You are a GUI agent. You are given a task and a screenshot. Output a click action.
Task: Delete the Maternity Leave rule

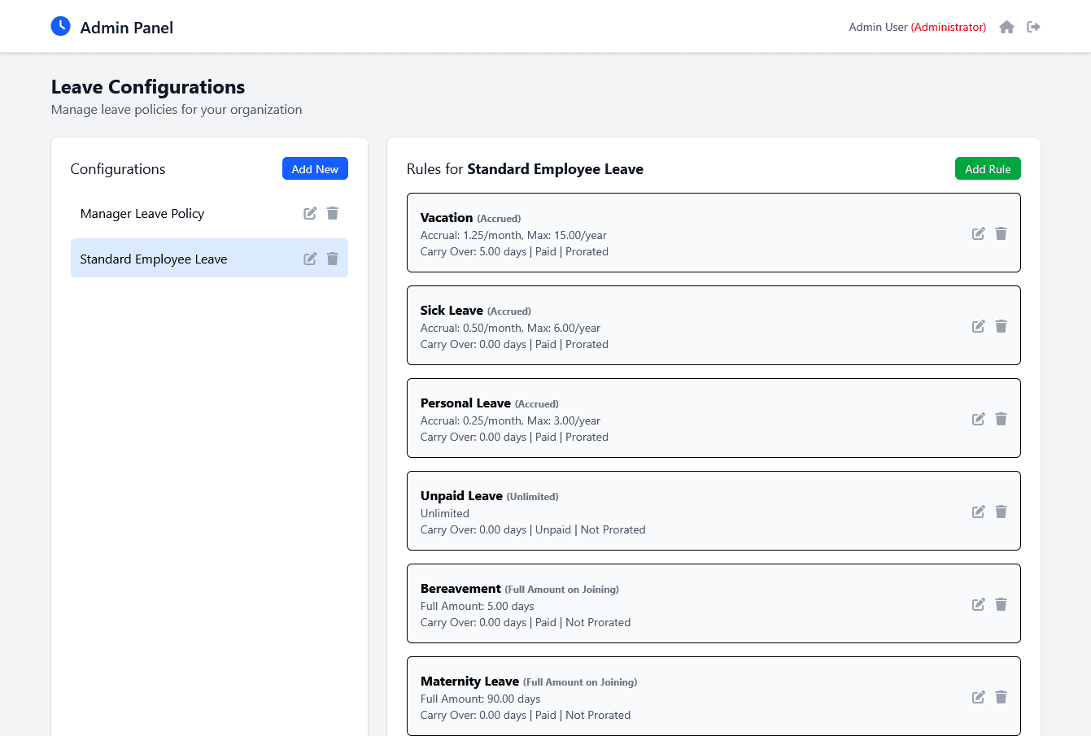[1002, 697]
